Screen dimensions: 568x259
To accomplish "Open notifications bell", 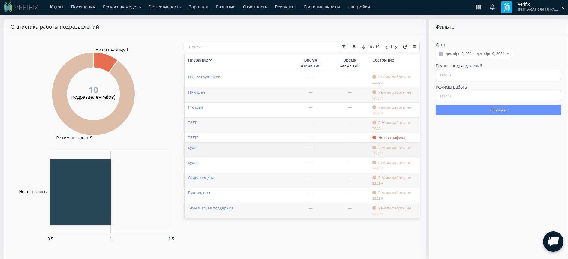I will coord(492,7).
